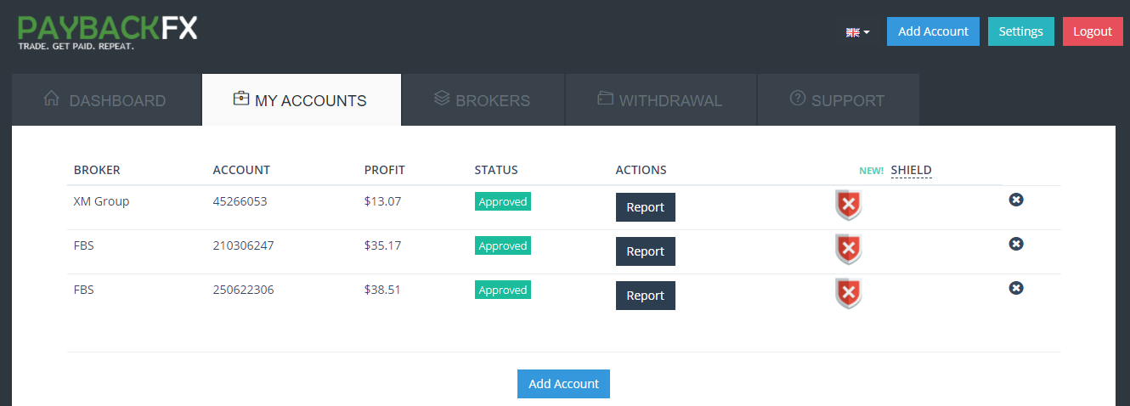Select the My Accounts tab
Viewport: 1130px width, 406px height.
pyautogui.click(x=302, y=100)
